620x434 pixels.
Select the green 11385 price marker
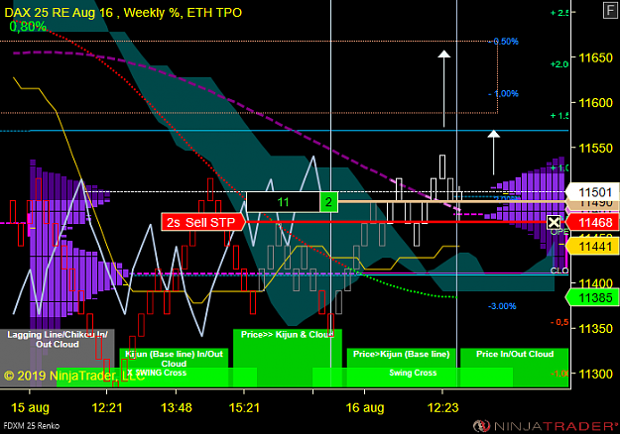click(592, 297)
